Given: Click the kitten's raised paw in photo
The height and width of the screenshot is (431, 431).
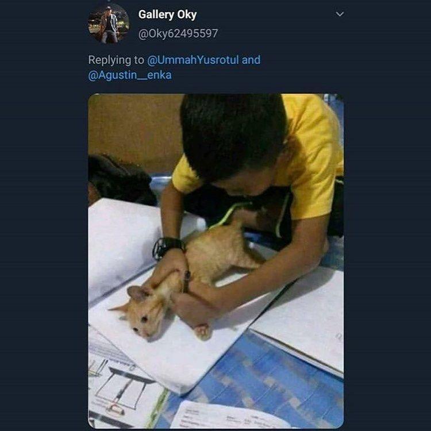Looking at the screenshot, I should 203,331.
